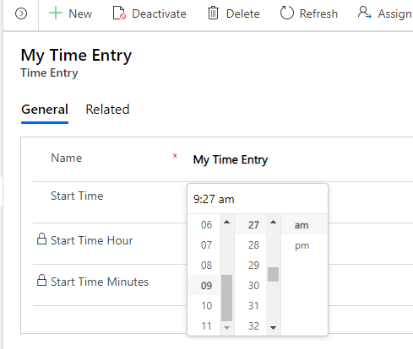Expand the site map chevron circle icon
The height and width of the screenshot is (349, 413).
pos(21,13)
